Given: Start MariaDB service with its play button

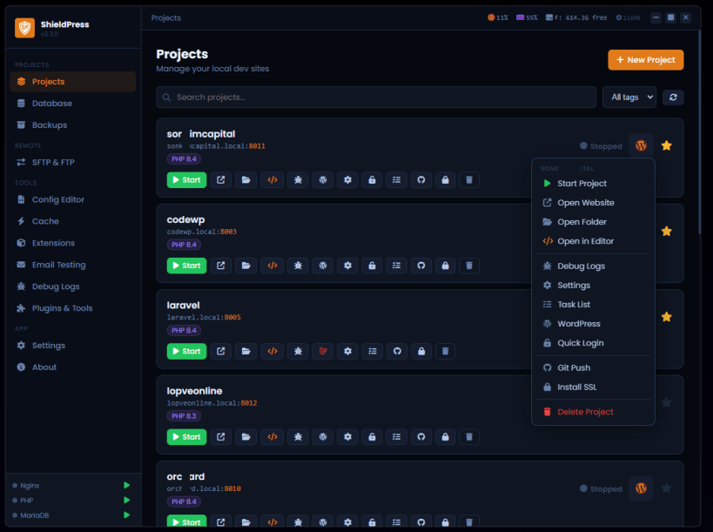Looking at the screenshot, I should [x=127, y=515].
